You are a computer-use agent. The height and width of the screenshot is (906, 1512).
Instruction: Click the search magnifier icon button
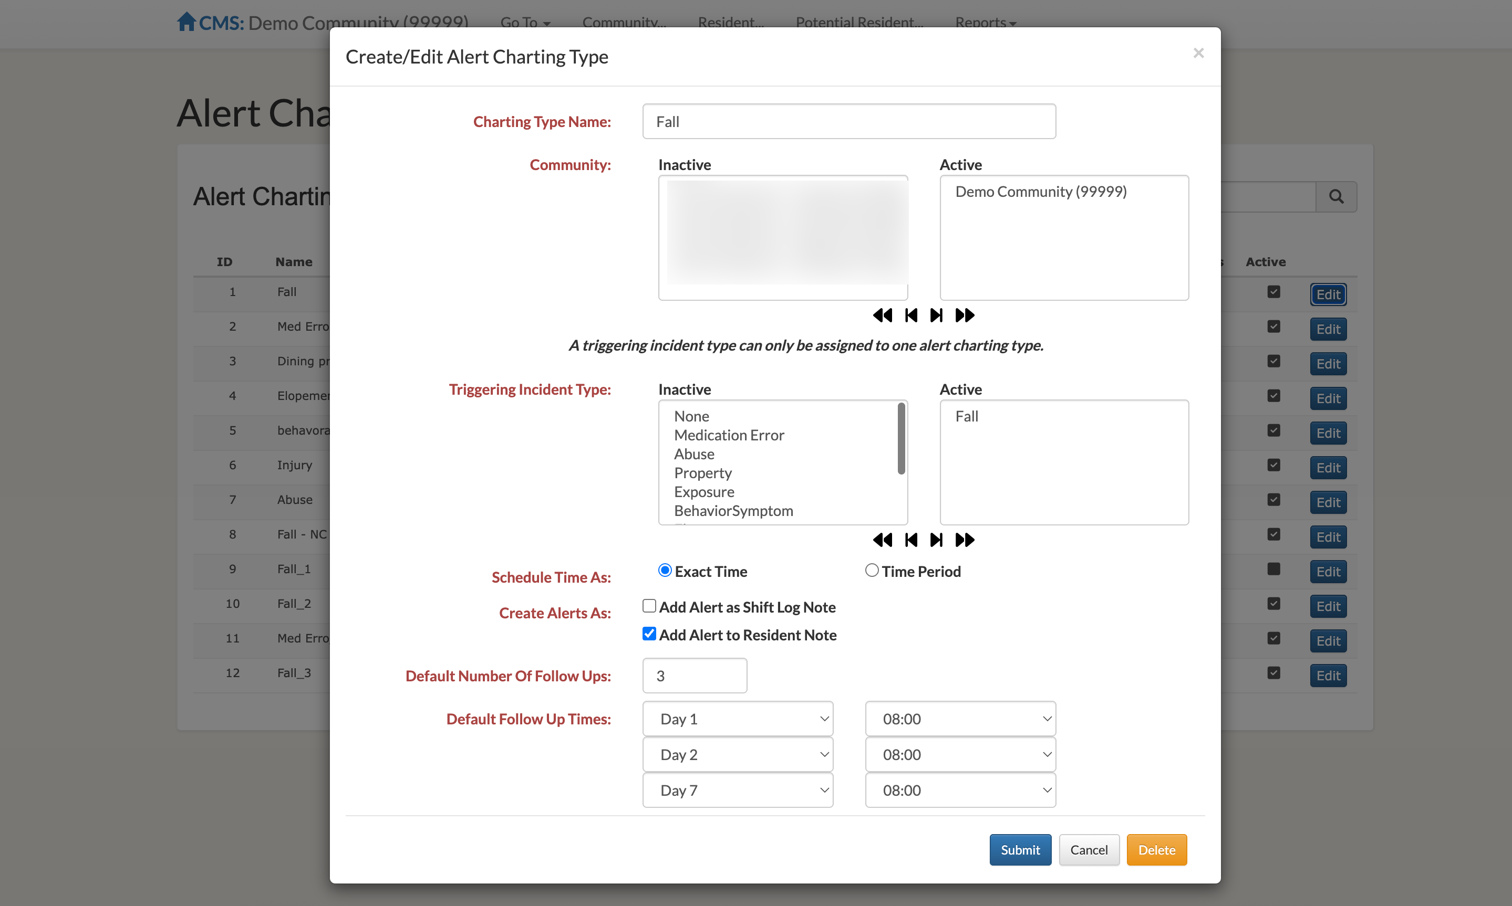1336,197
